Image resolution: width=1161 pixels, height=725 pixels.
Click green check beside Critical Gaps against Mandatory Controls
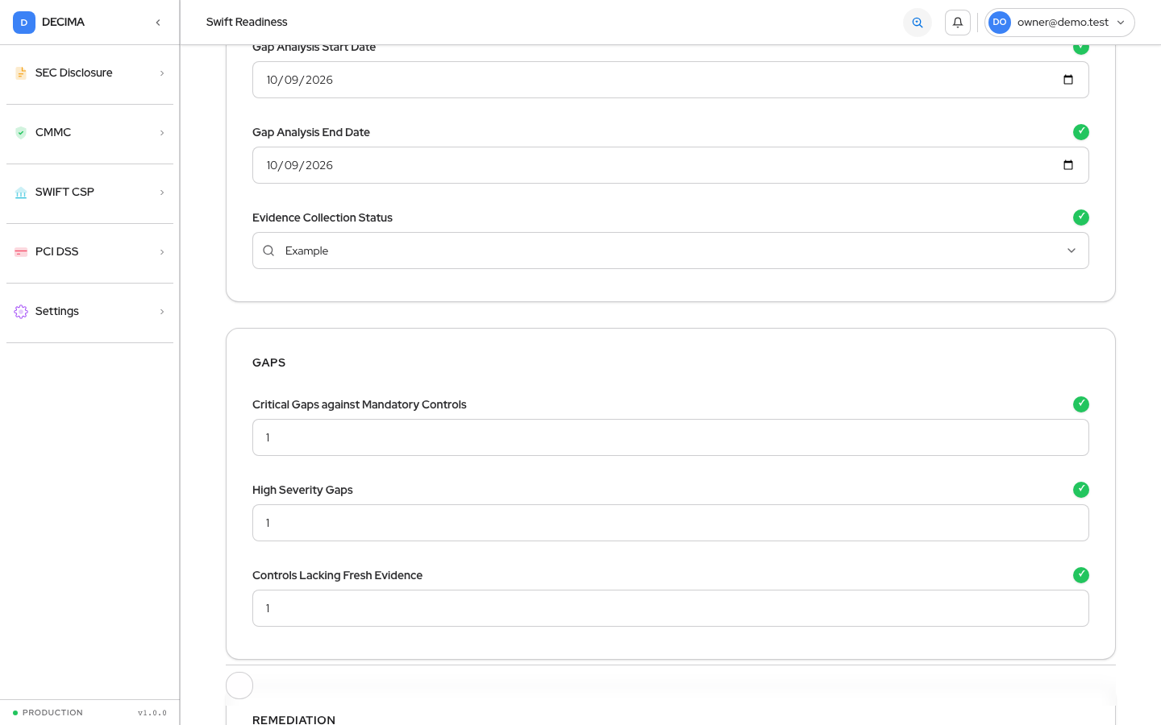(1081, 404)
